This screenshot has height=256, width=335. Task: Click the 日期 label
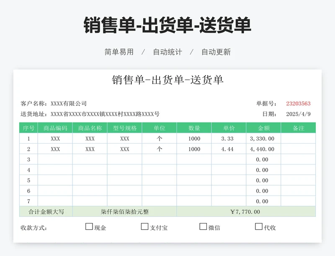click(269, 114)
